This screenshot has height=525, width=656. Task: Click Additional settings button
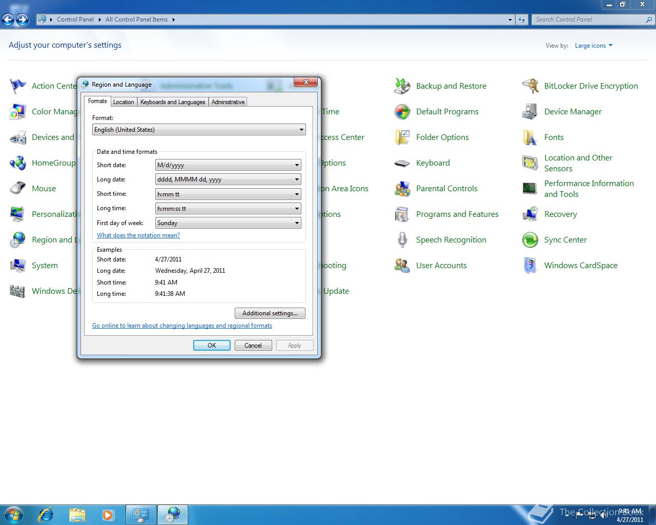tap(270, 313)
